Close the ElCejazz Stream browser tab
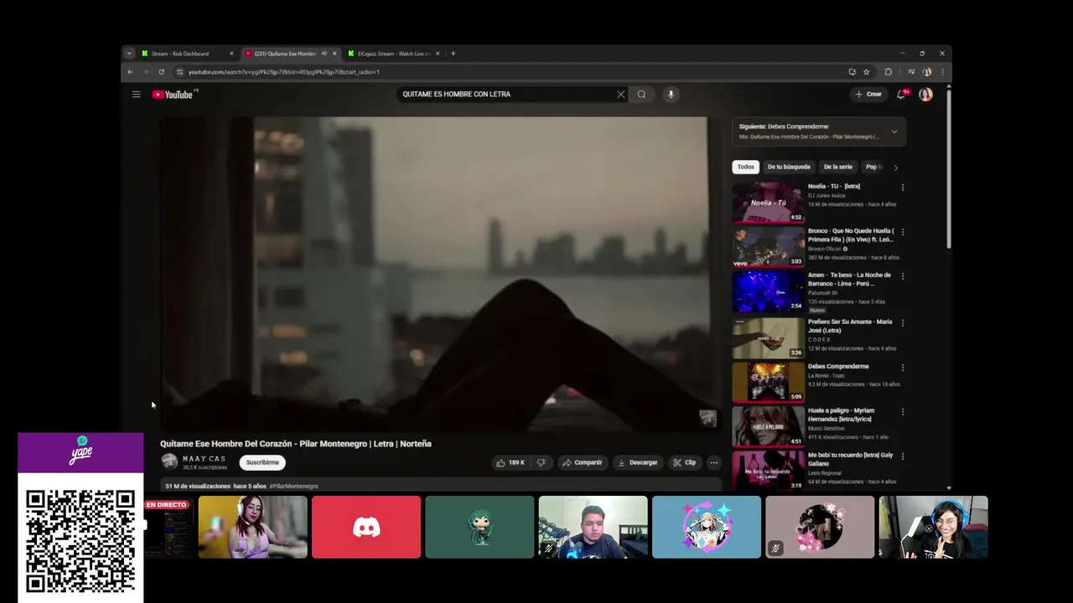 point(438,54)
